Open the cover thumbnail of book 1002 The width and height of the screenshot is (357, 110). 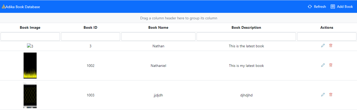pos(30,66)
